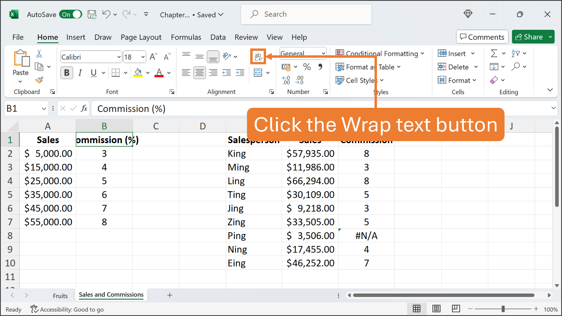
Task: Open the File menu tab
Action: click(18, 37)
